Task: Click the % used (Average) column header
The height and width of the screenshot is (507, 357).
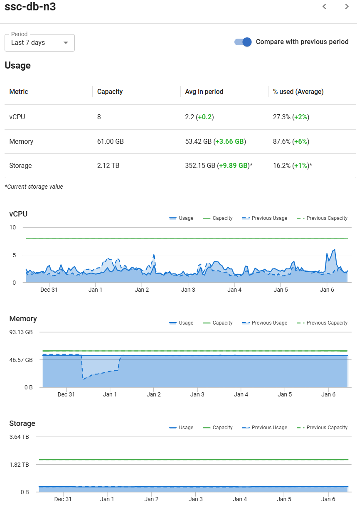Action: (x=298, y=92)
